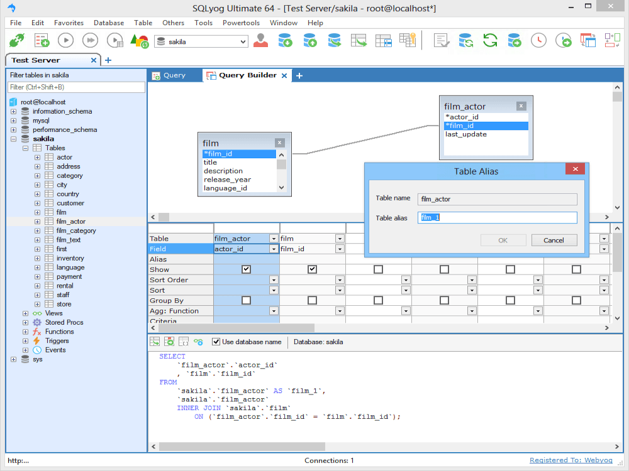The width and height of the screenshot is (629, 471).
Task: Check the Show checkbox for film_id column
Action: click(x=311, y=269)
